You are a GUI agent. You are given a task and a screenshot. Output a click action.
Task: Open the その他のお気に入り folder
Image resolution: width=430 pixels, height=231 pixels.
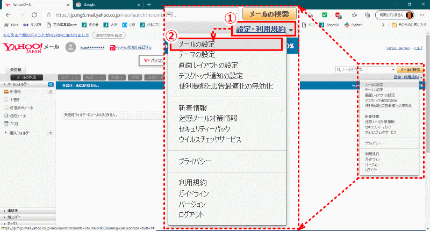coord(409,25)
